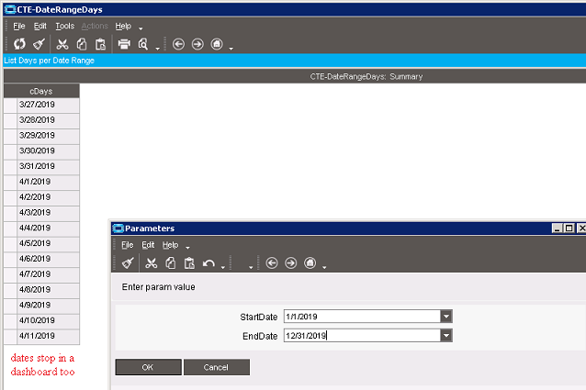Open Edit menu in main window

(40, 26)
